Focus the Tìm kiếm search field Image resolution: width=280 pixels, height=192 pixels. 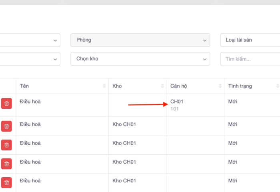(x=250, y=59)
